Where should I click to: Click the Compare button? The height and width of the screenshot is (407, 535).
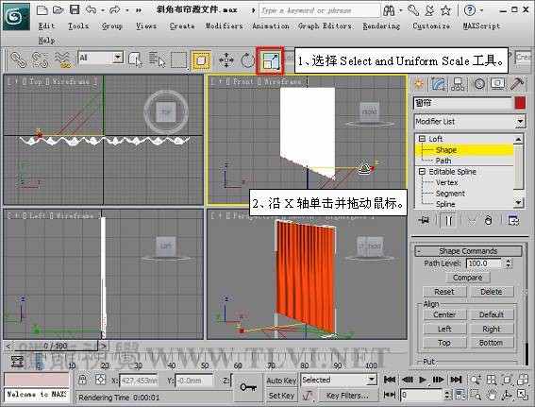click(x=467, y=278)
